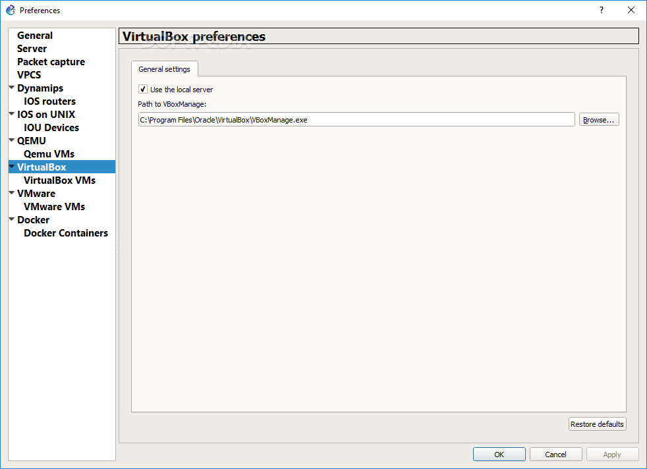The height and width of the screenshot is (469, 647).
Task: Open Packet capture preferences
Action: point(51,62)
